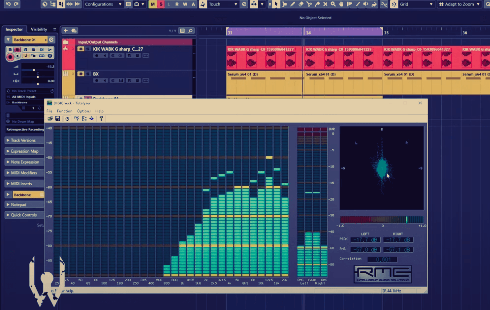
Task: Expand the Quick Controls section
Action: [24, 215]
